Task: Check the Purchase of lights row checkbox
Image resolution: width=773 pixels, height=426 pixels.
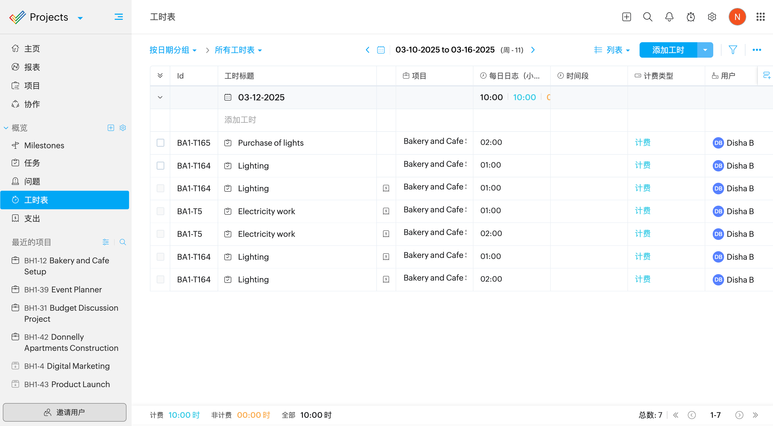Action: pyautogui.click(x=160, y=143)
